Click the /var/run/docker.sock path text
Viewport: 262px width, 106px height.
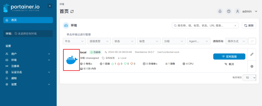click(168, 52)
